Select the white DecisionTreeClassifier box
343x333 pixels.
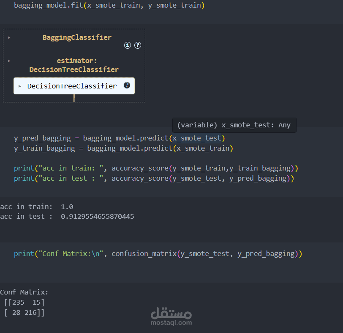(x=74, y=86)
